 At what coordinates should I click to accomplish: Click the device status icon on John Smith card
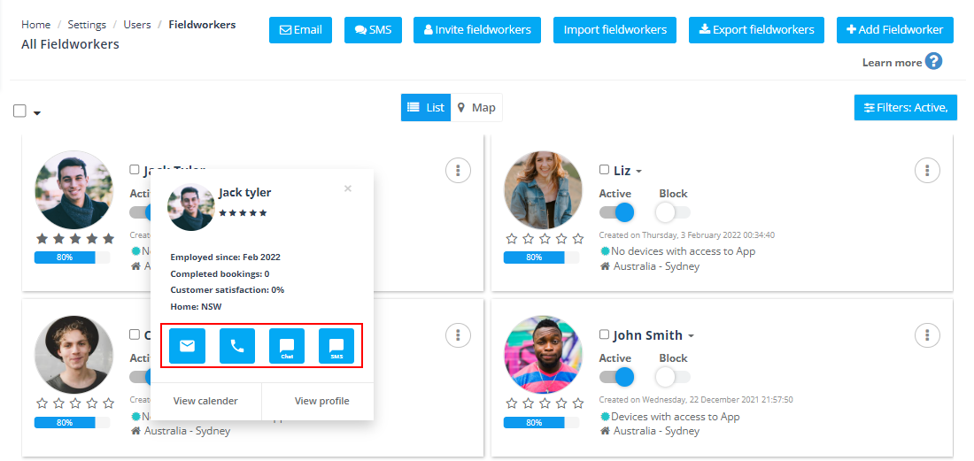pos(605,417)
